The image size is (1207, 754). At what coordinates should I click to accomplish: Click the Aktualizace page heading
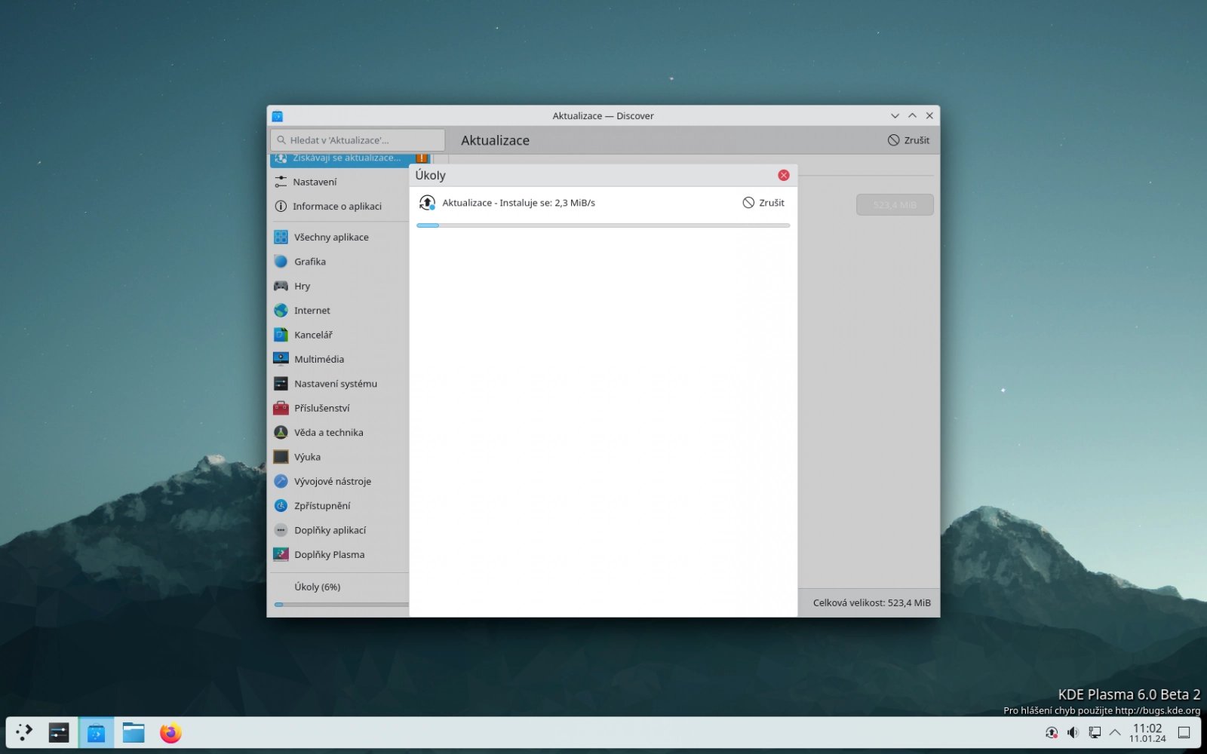pos(496,140)
